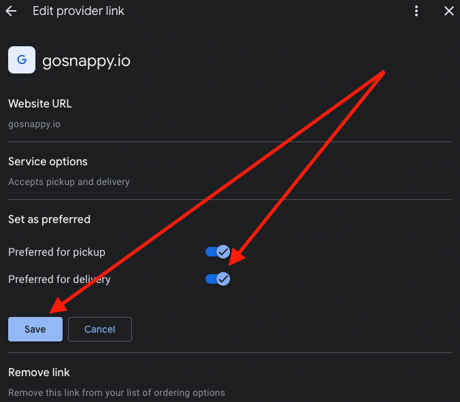Click the gosnappy.io provider title

(86, 61)
